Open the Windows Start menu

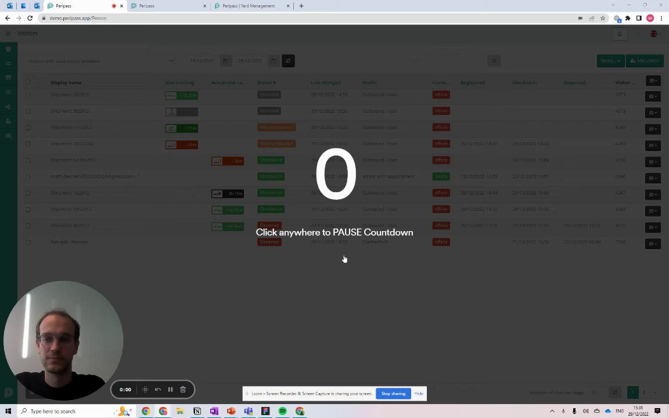[8, 411]
